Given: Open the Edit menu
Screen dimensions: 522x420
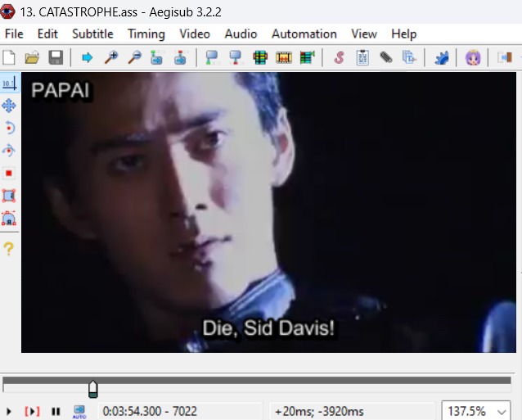Looking at the screenshot, I should [x=47, y=34].
